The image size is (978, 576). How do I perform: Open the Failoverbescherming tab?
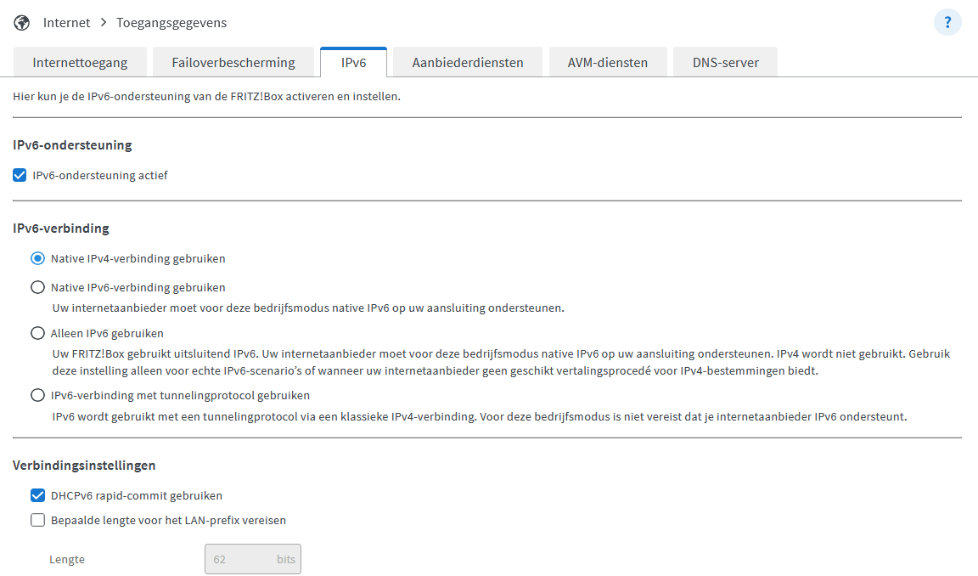pos(233,63)
